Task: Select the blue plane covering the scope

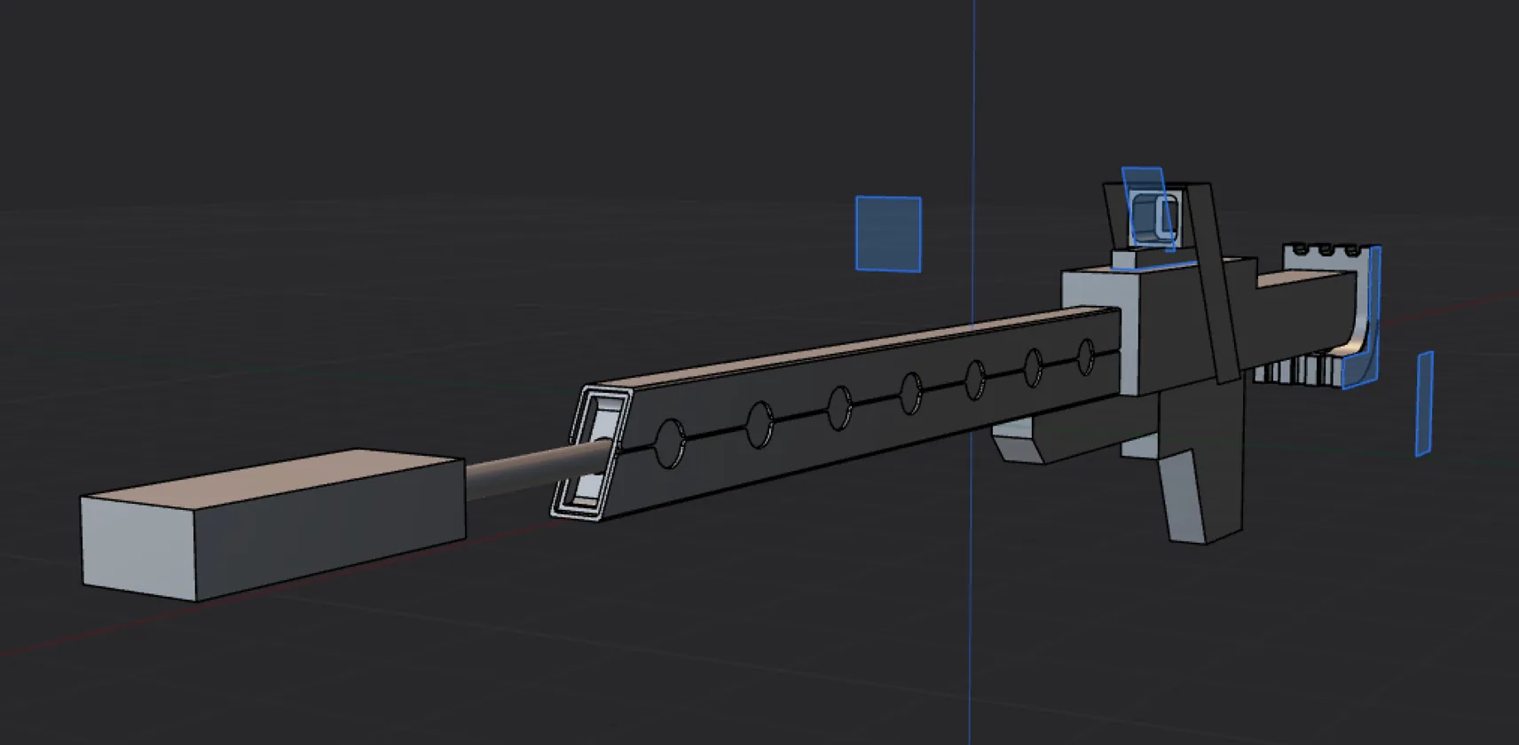Action: pyautogui.click(x=1149, y=208)
